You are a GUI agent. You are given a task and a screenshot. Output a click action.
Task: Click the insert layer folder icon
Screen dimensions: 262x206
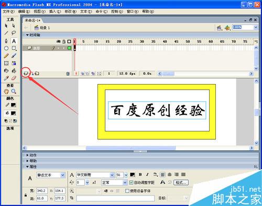(x=37, y=74)
